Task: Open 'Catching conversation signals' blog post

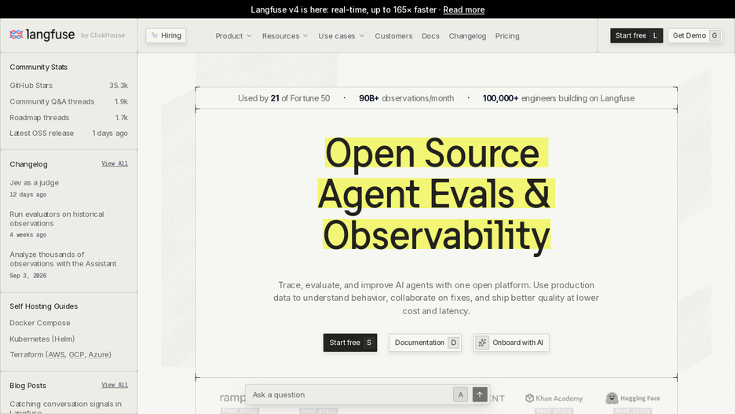Action: (65, 407)
